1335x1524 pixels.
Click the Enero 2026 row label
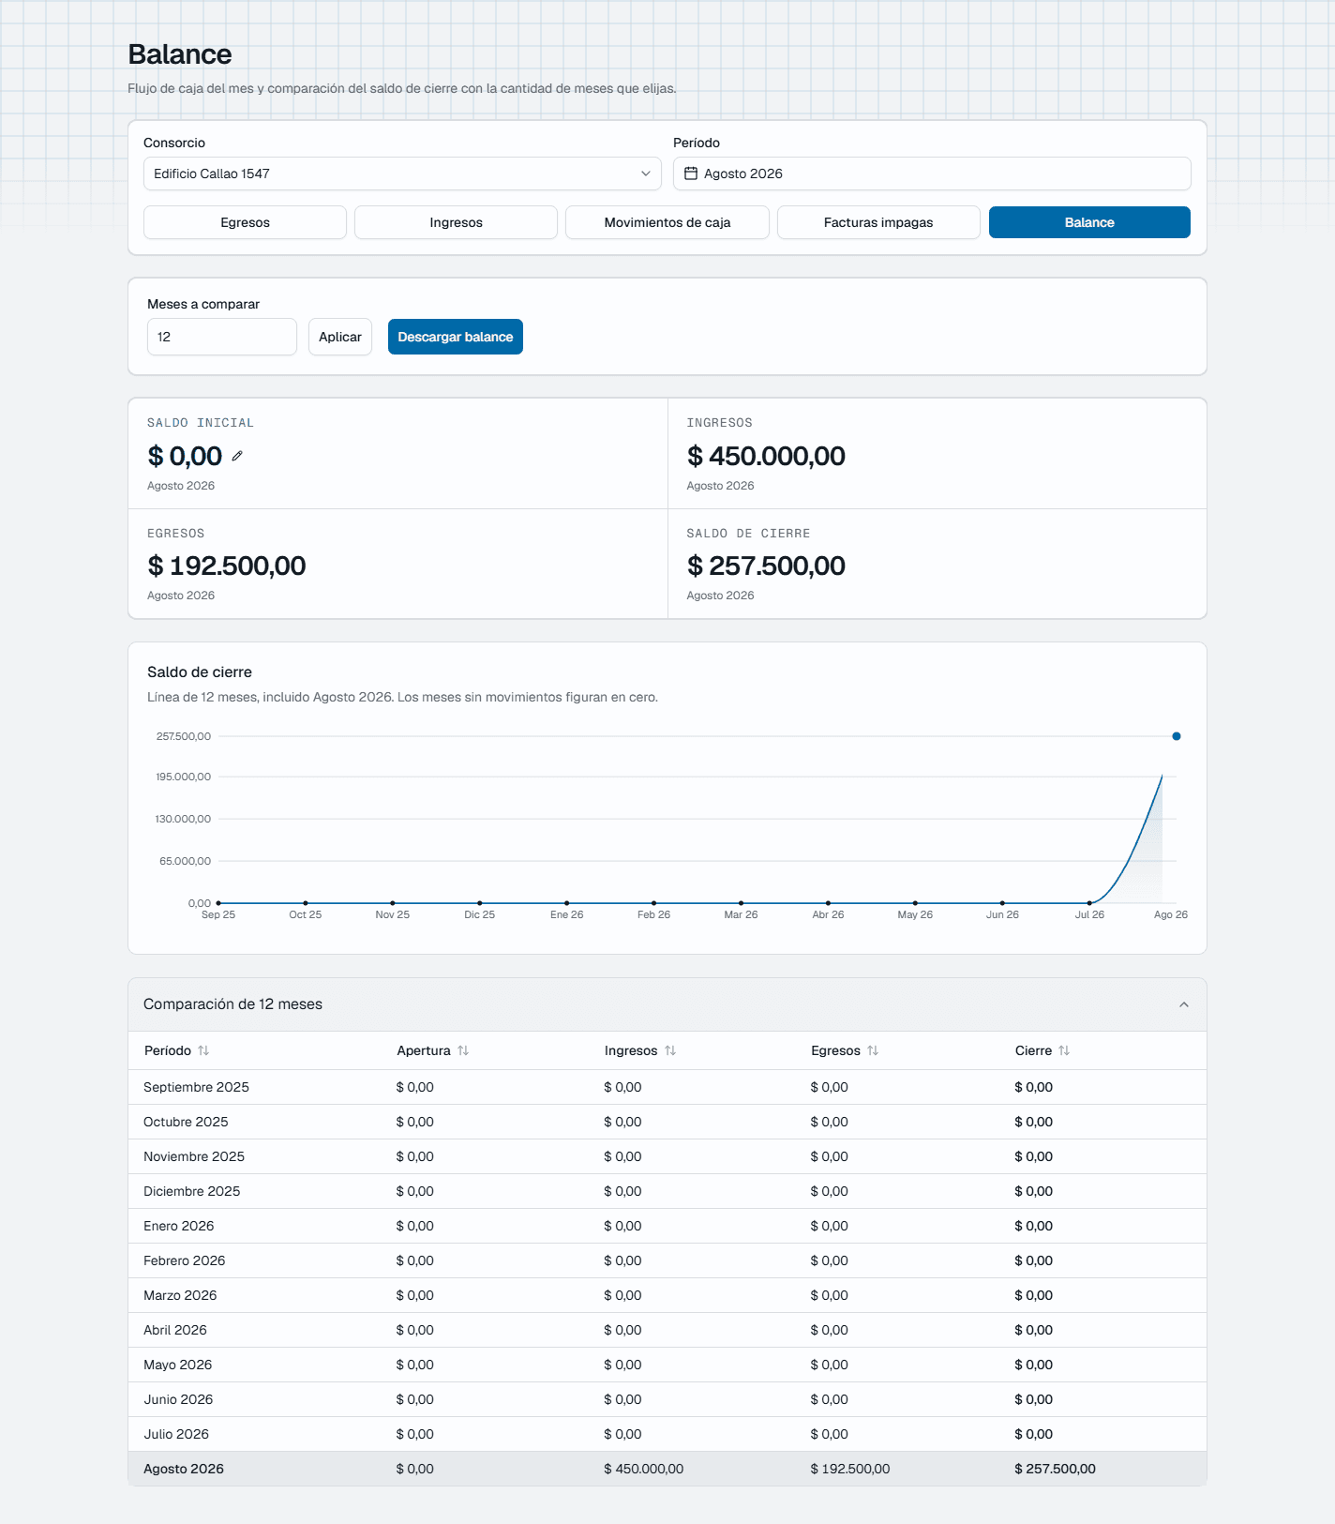click(178, 1226)
